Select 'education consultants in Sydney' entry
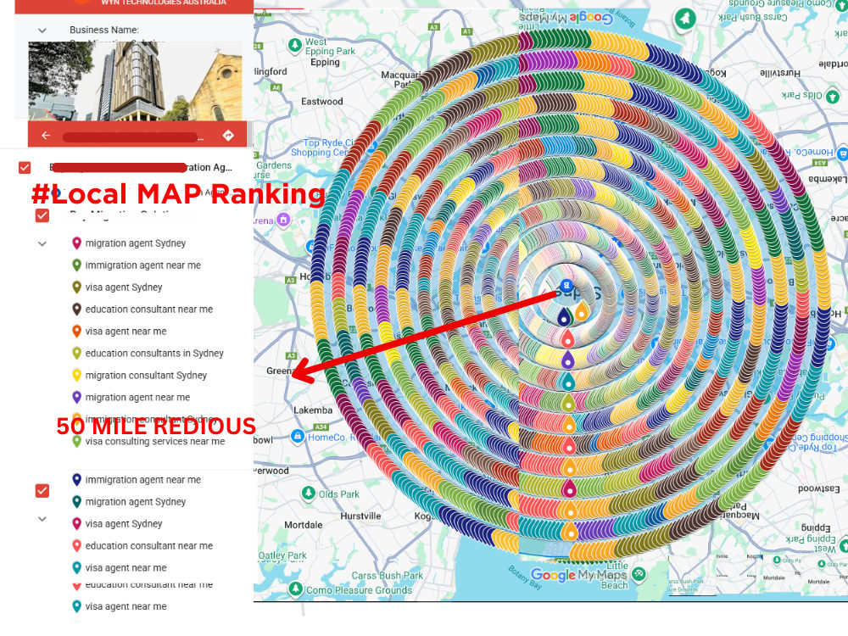Image resolution: width=848 pixels, height=636 pixels. pyautogui.click(x=154, y=353)
